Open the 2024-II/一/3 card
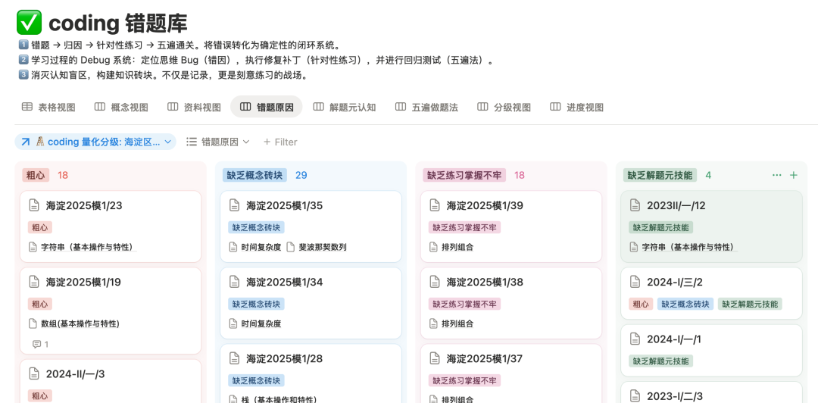The width and height of the screenshot is (818, 403). [111, 381]
